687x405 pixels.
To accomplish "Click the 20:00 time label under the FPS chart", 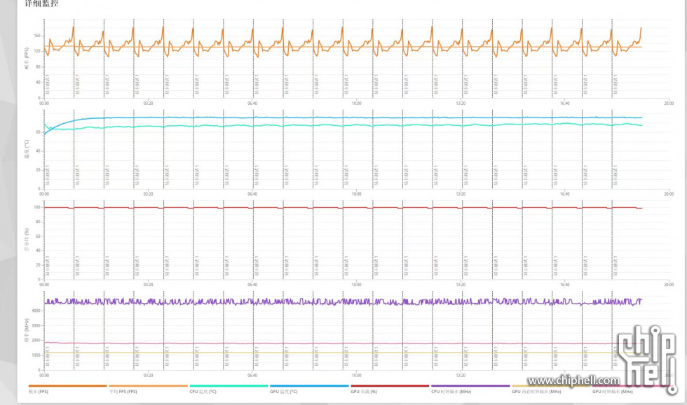I will (x=669, y=104).
